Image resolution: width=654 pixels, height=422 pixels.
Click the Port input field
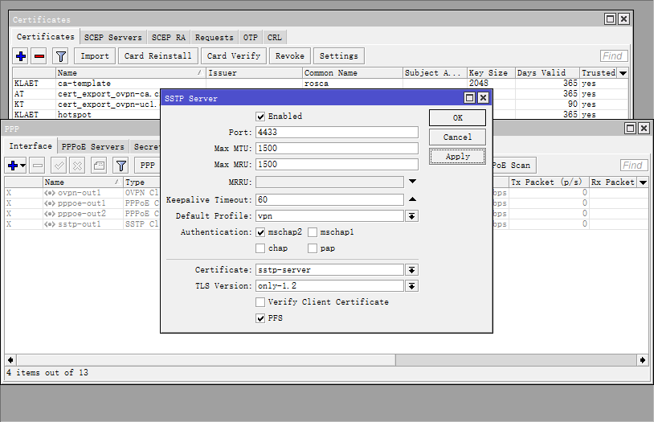pos(337,133)
